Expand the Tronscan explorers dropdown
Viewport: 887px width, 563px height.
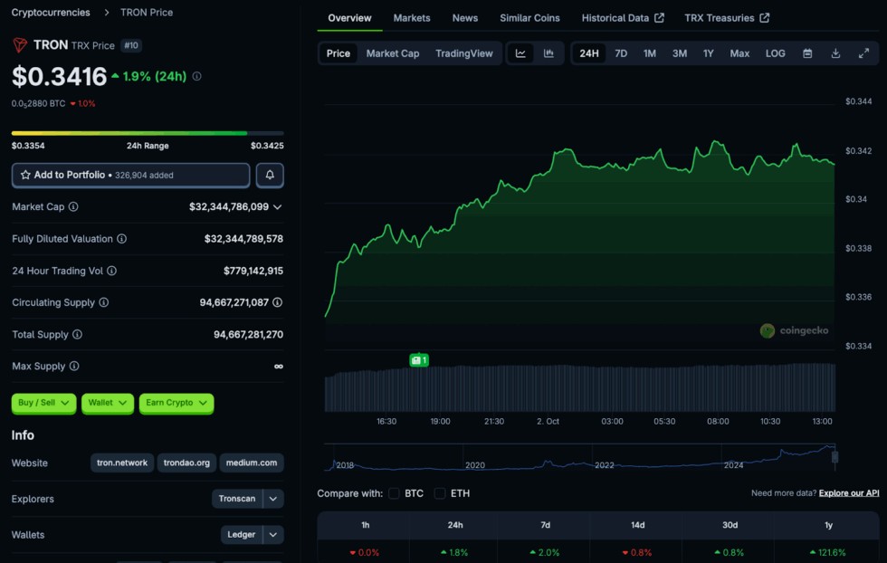pyautogui.click(x=273, y=499)
